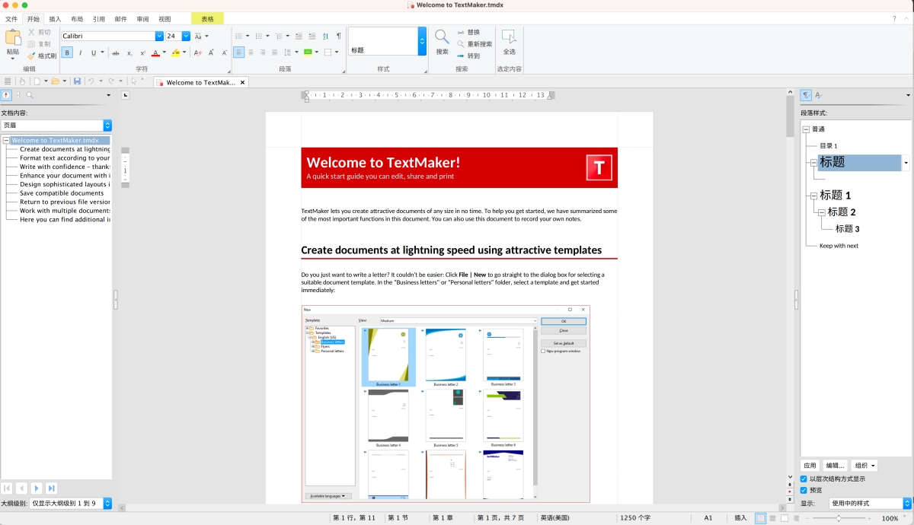914x525 pixels.
Task: Click the Select All (全选) icon
Action: (509, 37)
